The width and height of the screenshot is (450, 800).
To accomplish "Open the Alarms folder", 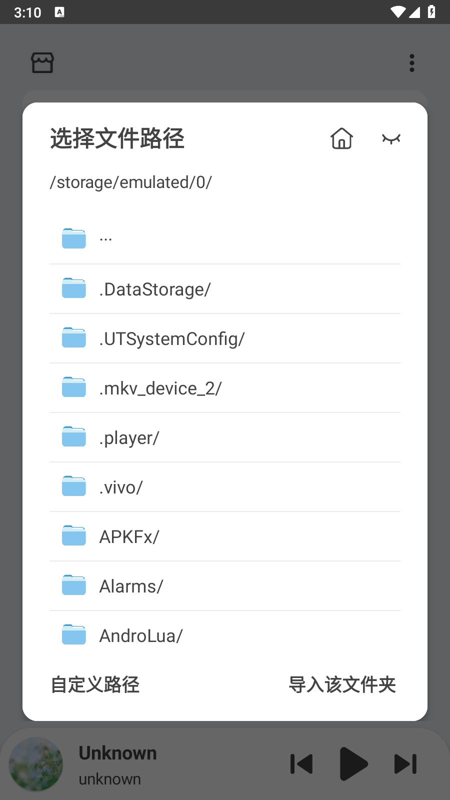I will [225, 586].
